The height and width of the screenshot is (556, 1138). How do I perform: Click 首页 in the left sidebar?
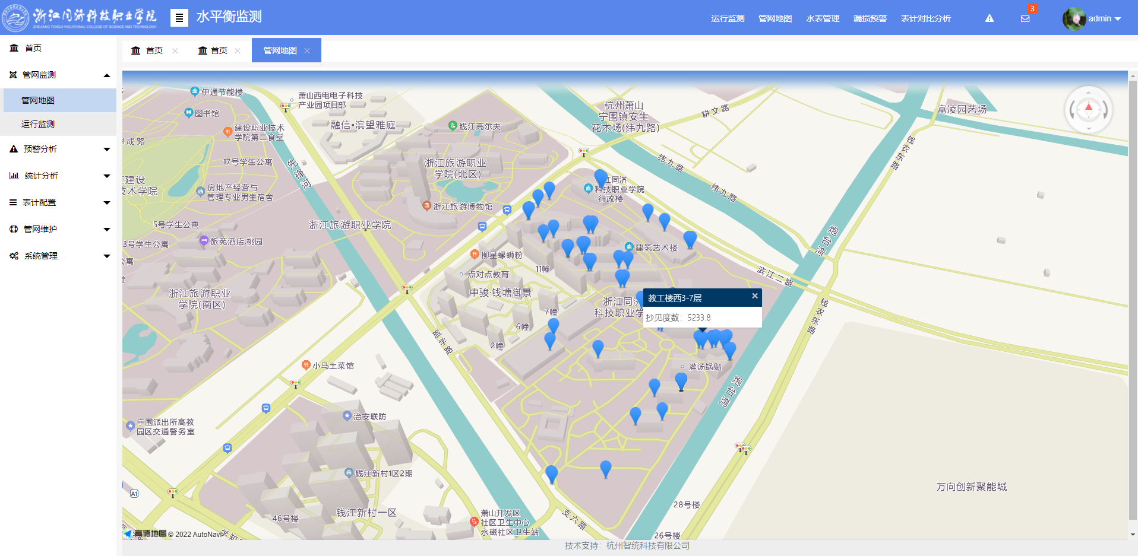(x=33, y=48)
